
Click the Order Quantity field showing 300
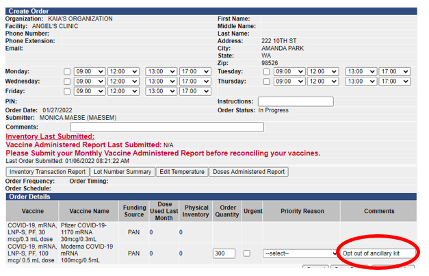click(x=224, y=253)
